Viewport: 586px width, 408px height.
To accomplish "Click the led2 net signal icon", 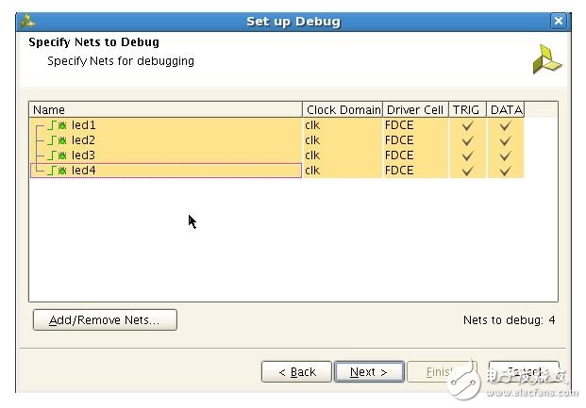I will [59, 140].
